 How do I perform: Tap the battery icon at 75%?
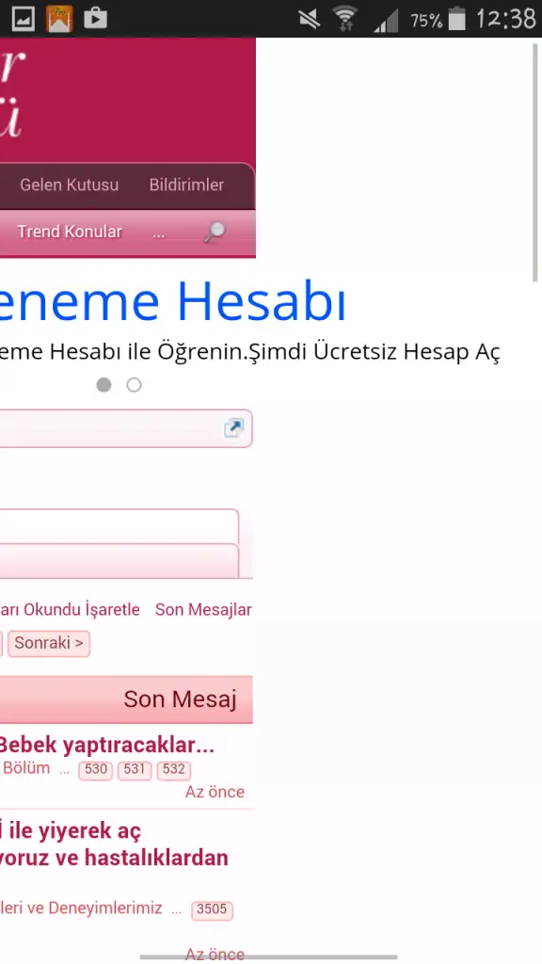coord(457,19)
